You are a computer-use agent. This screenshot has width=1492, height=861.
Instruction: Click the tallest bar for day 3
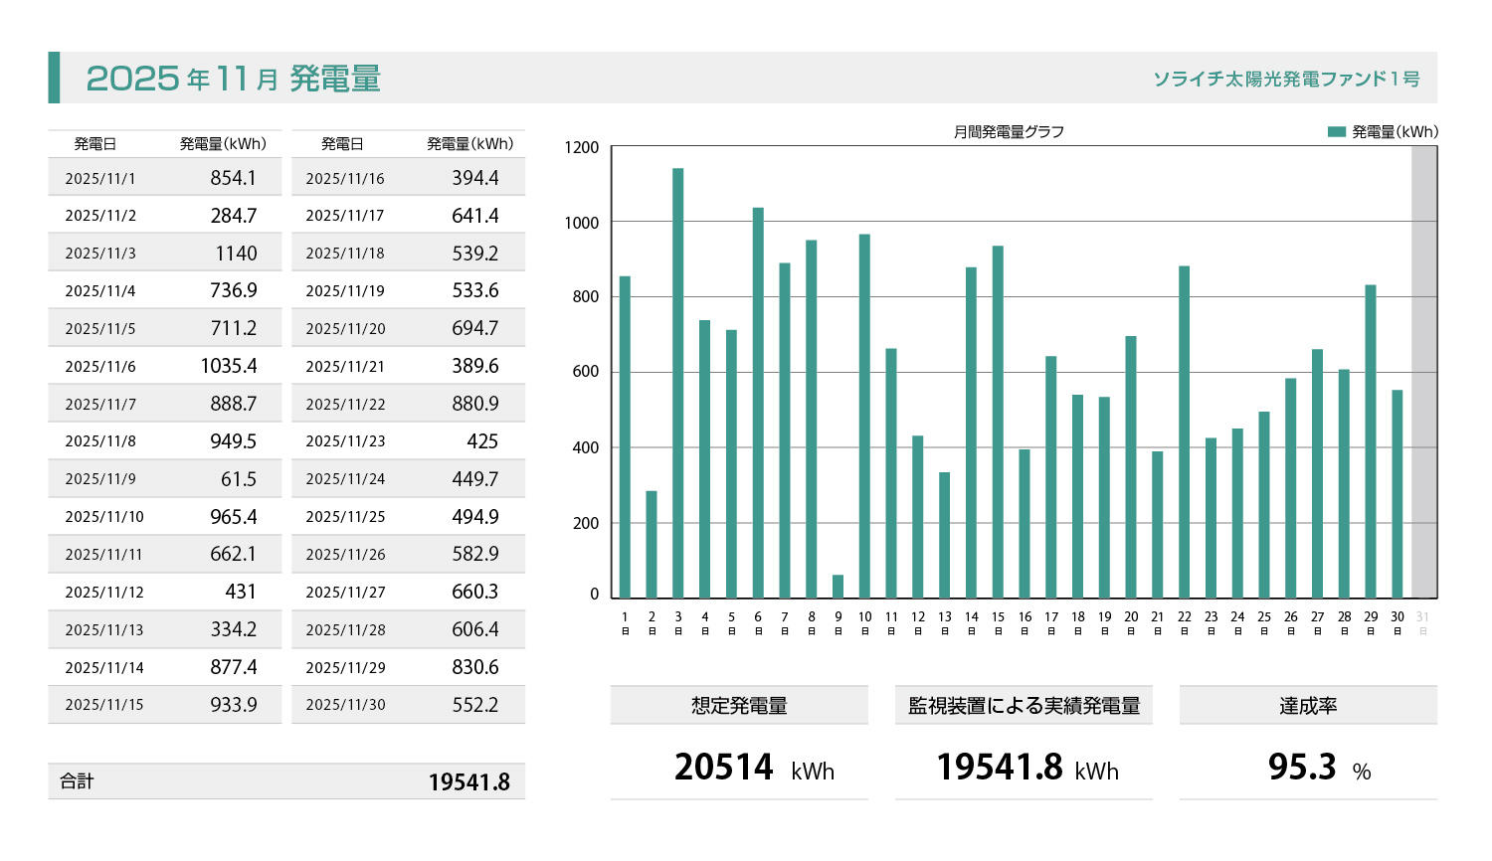pyautogui.click(x=677, y=383)
